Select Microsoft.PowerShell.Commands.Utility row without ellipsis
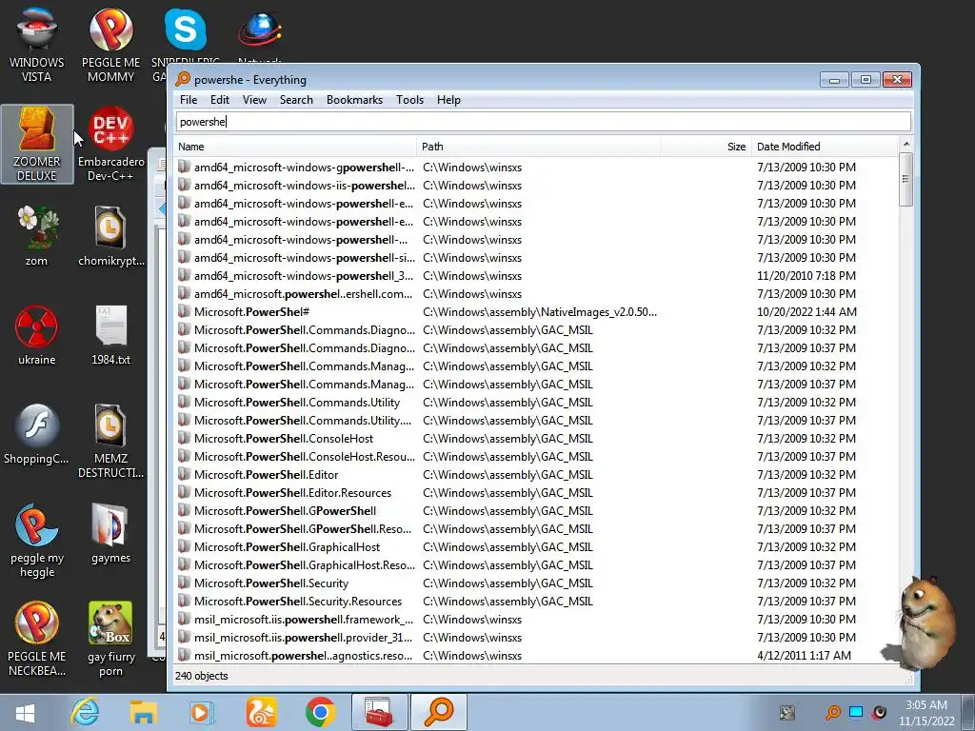The image size is (975, 731). point(537,403)
